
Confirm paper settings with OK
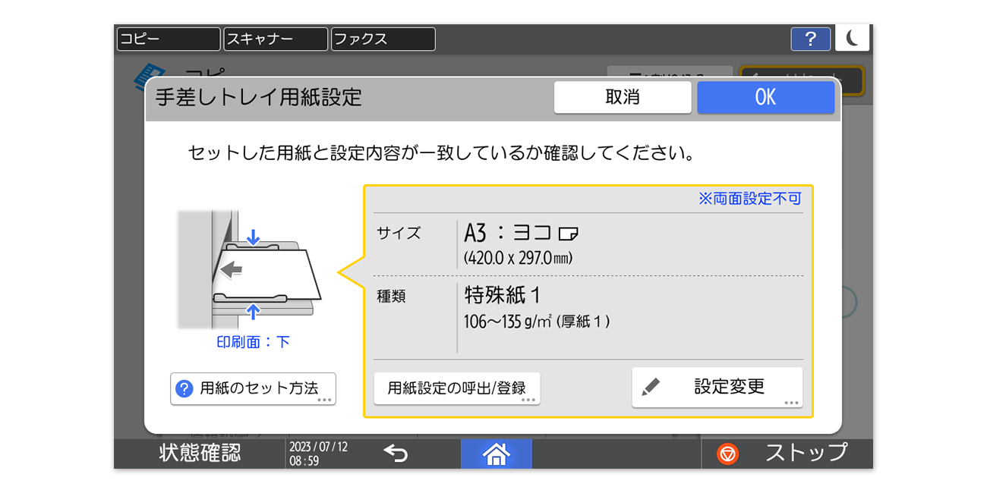point(765,97)
